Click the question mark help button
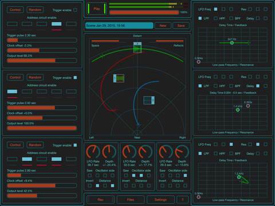 tap(183, 200)
